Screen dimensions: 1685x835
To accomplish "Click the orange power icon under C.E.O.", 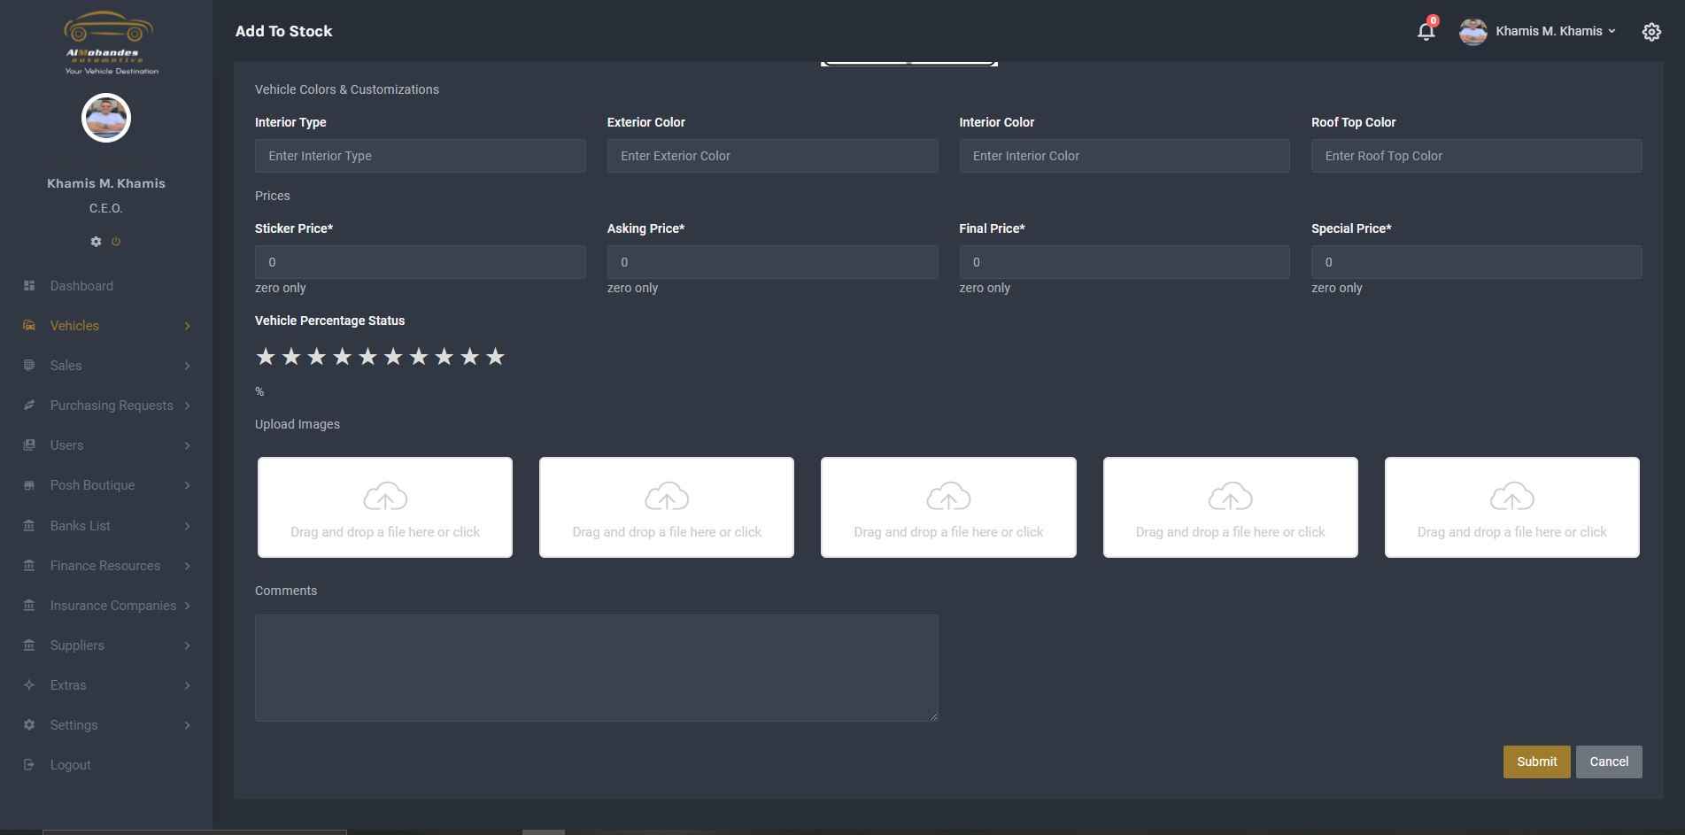I will tap(116, 242).
